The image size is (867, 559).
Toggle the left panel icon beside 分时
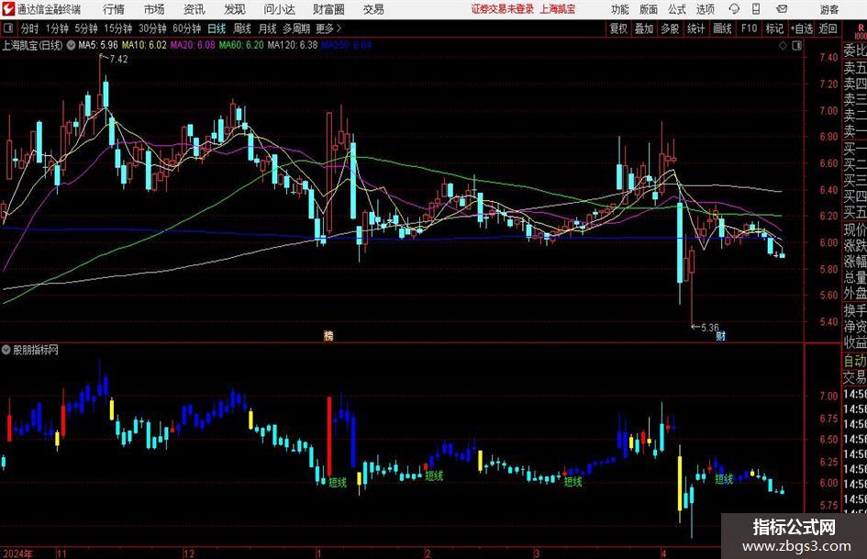[8, 28]
